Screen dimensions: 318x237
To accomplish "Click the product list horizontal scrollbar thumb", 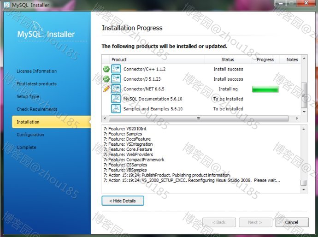I will tap(199, 118).
